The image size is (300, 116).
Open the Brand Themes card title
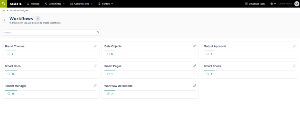[15, 46]
